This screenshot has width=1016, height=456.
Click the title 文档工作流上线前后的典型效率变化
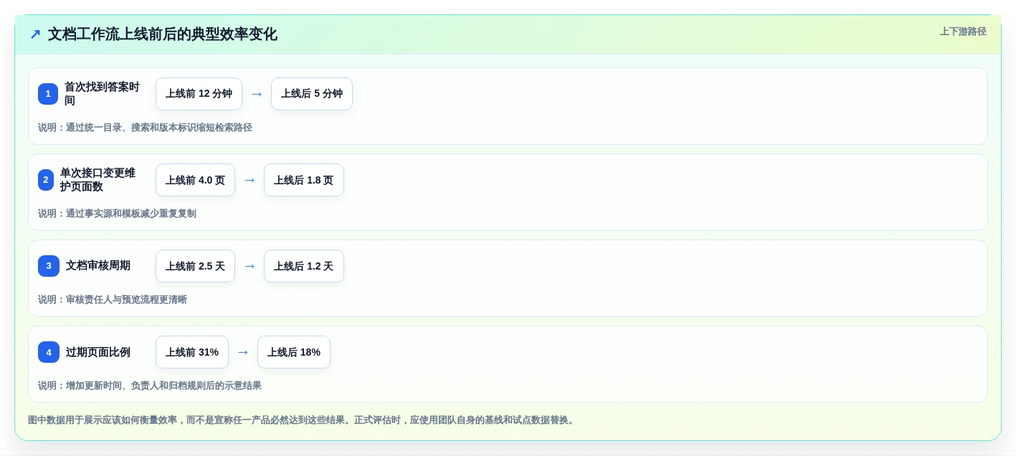(163, 34)
